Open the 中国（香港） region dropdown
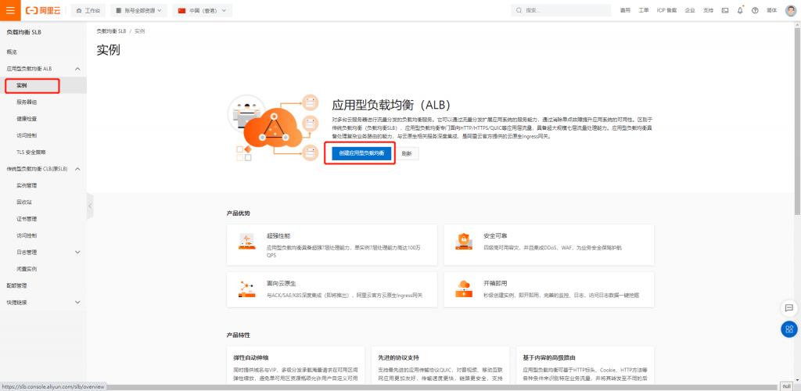 (202, 10)
